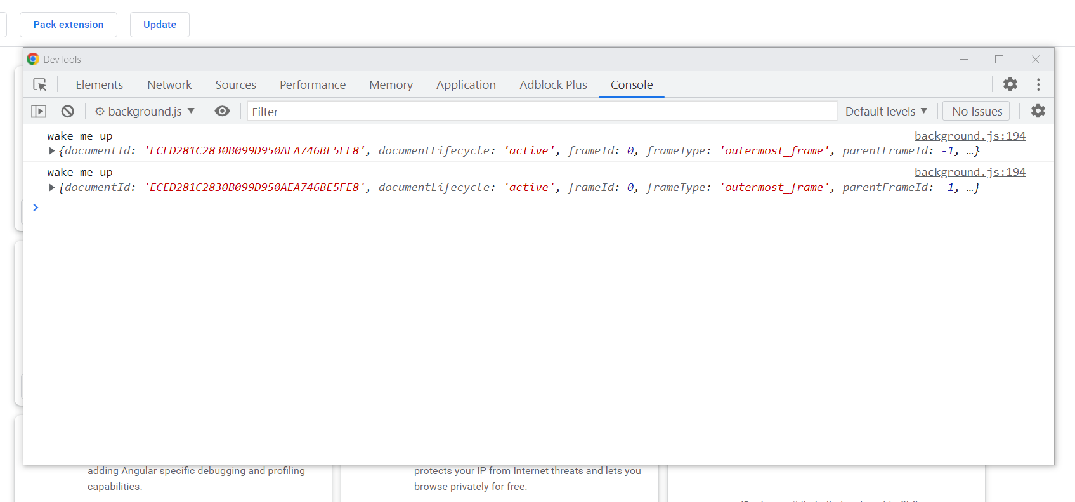Open the background.js context selector
Viewport: 1075px width, 502px height.
click(x=145, y=111)
